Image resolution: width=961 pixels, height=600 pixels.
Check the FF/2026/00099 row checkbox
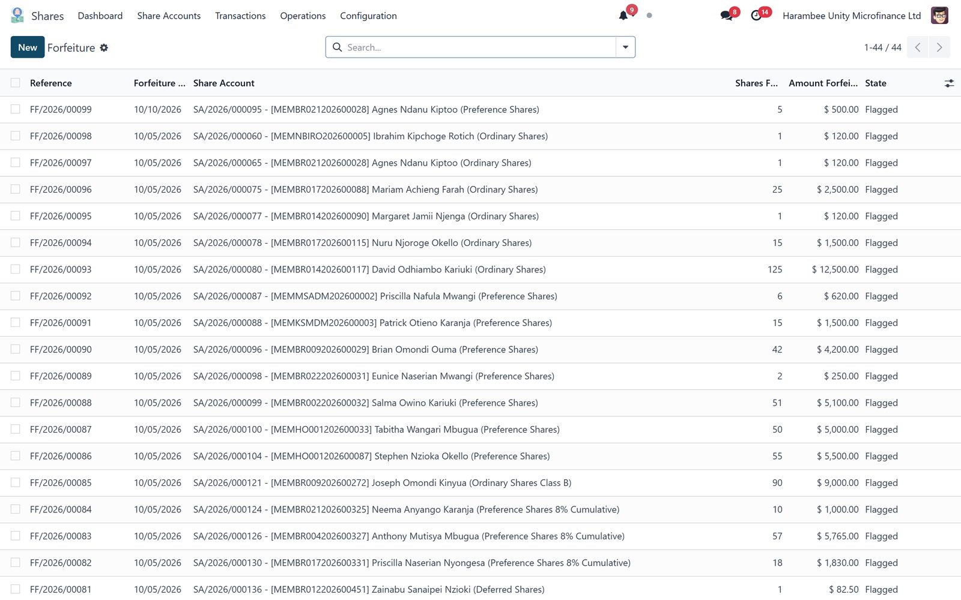16,109
